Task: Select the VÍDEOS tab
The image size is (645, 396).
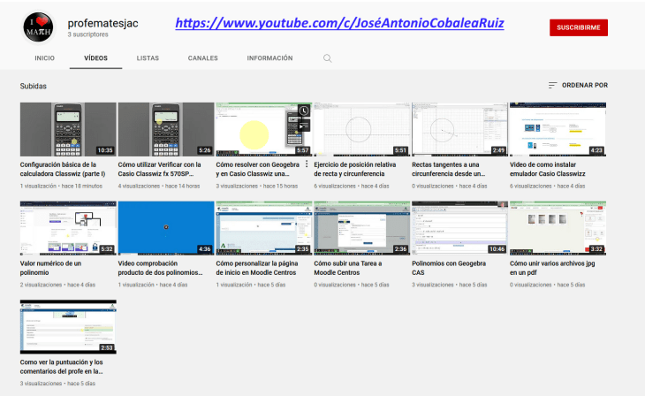Action: tap(96, 58)
